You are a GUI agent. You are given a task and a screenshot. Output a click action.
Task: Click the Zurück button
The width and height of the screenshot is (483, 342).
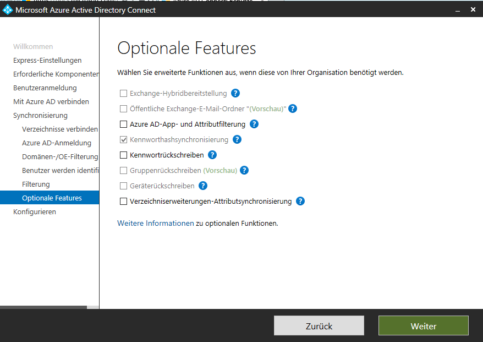(319, 325)
